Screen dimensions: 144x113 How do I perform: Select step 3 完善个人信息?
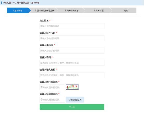pos(72,10)
